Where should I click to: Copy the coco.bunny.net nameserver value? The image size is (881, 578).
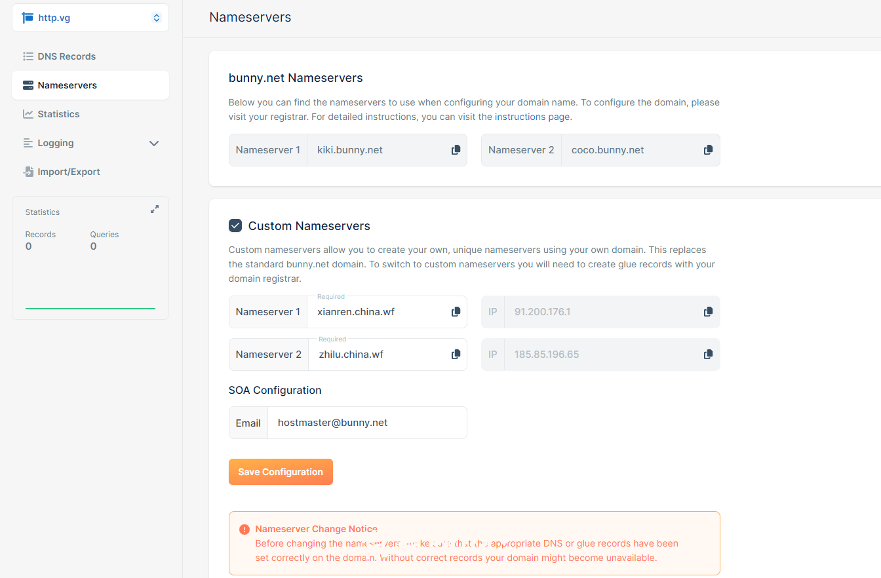pos(708,150)
